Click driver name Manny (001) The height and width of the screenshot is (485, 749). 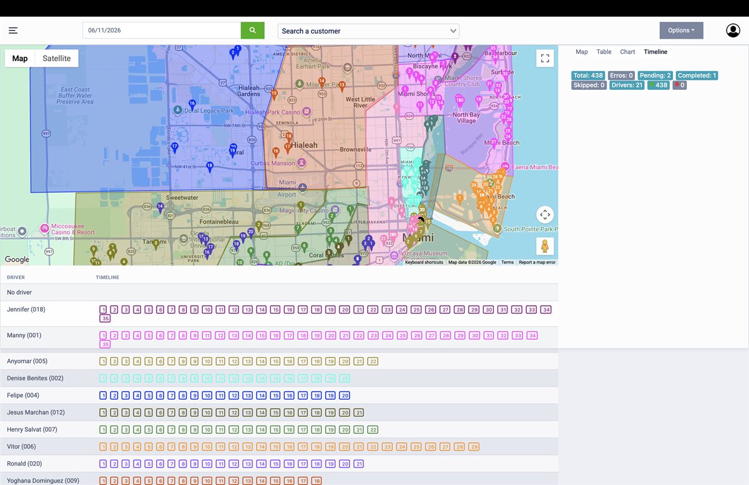[x=24, y=335]
